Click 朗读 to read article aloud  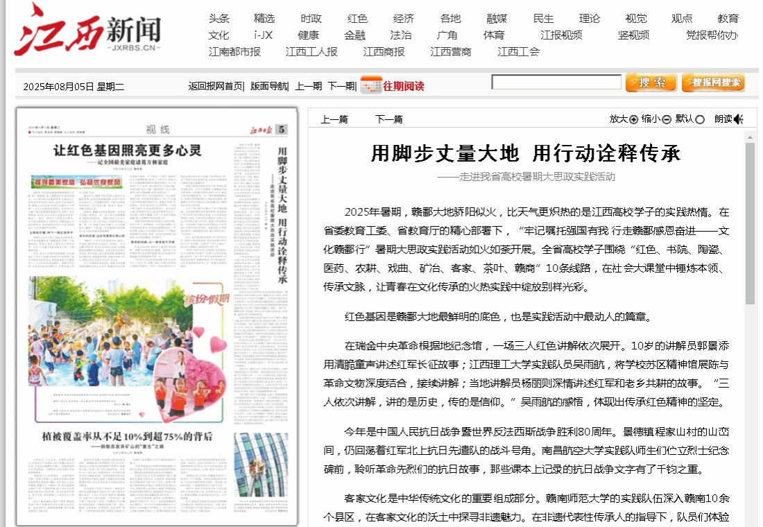[x=723, y=119]
